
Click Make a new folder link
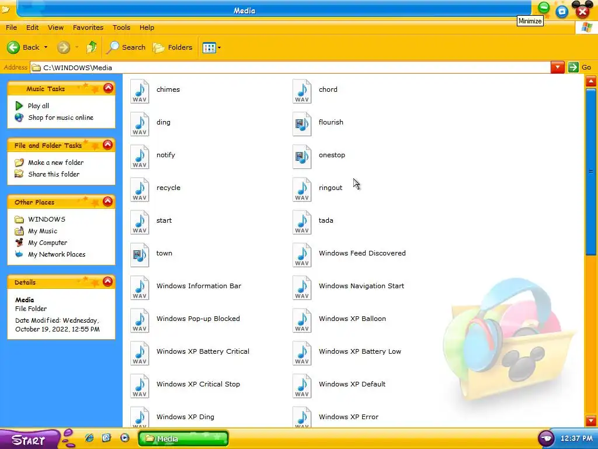click(x=55, y=163)
